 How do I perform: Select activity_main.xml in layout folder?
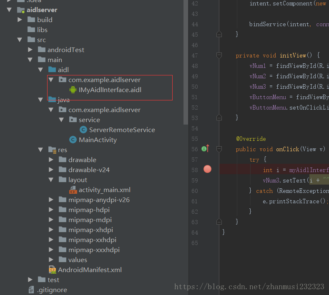click(x=105, y=190)
